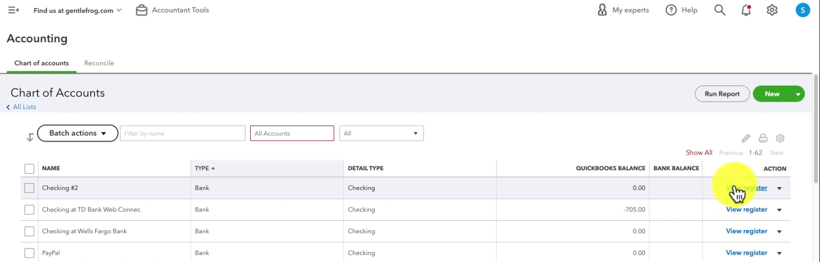Open table settings gear icon

click(780, 138)
